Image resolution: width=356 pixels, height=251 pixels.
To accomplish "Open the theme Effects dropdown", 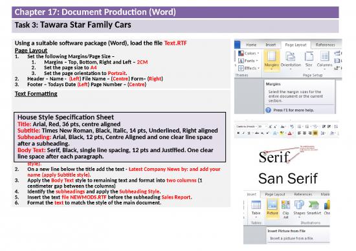I will coord(249,68).
